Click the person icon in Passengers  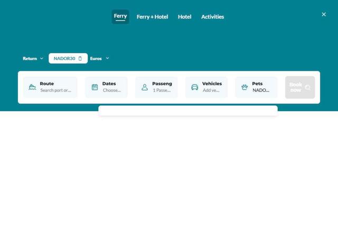point(145,87)
